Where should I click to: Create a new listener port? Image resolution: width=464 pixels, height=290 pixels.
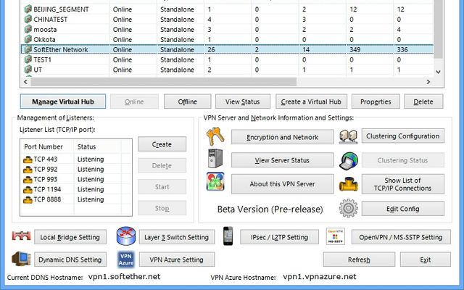pos(162,144)
